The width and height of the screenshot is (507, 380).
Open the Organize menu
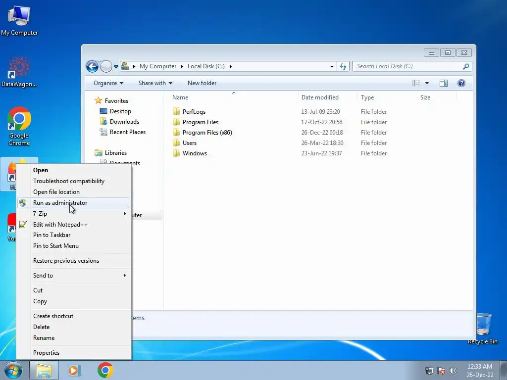point(108,83)
